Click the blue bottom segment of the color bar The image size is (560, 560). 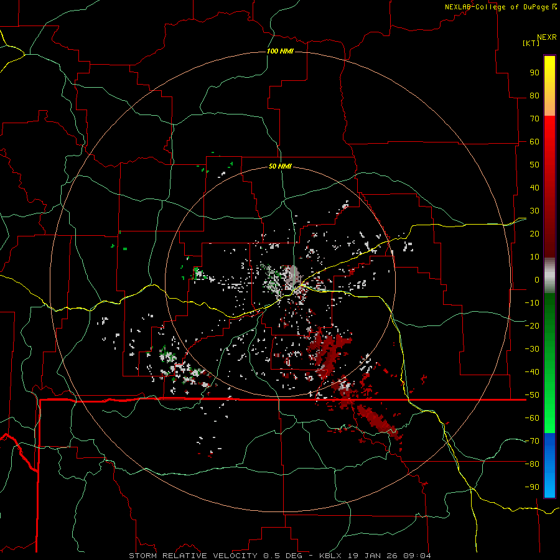[x=549, y=465]
